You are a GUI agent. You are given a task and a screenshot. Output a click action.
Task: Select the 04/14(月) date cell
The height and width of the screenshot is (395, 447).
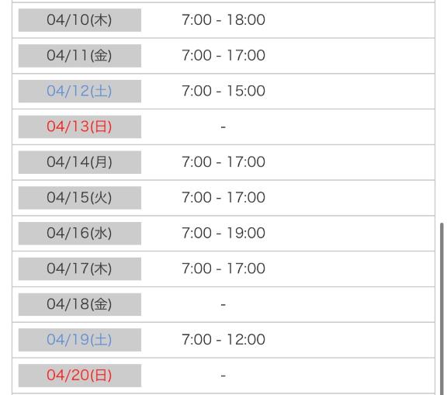point(80,162)
